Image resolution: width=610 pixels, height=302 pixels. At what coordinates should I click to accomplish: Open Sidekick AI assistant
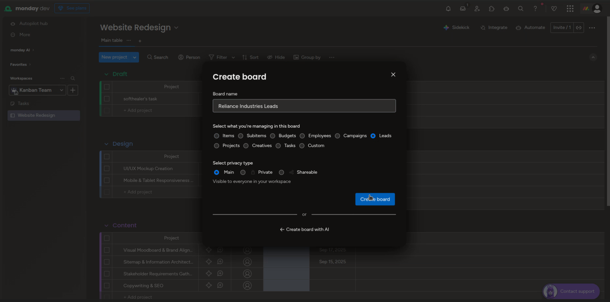457,28
